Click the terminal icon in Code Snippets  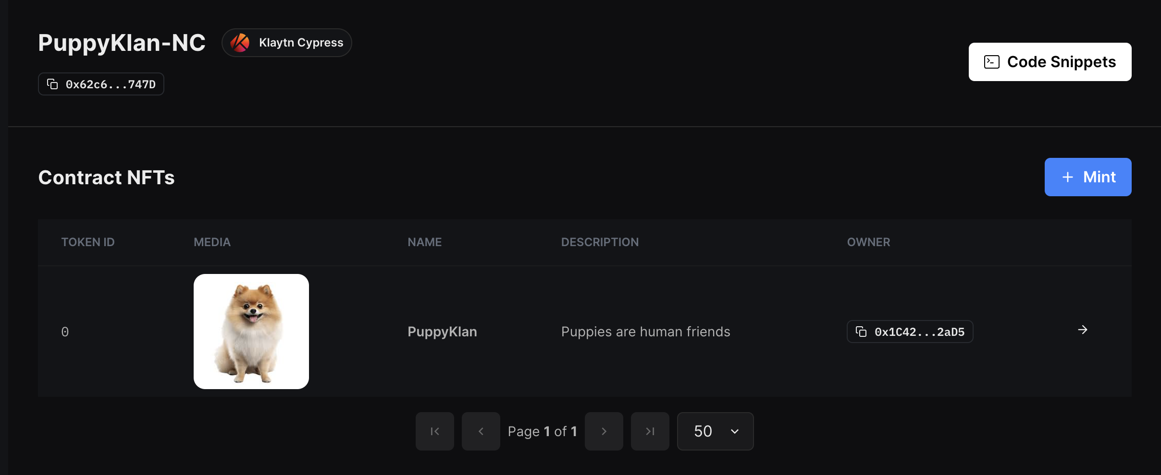pos(991,62)
